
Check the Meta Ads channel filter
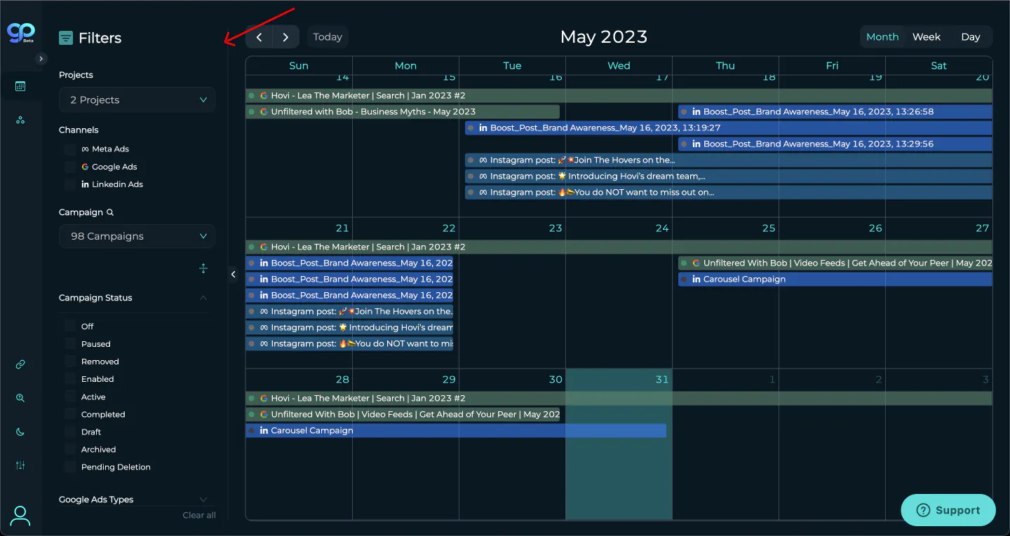point(69,149)
